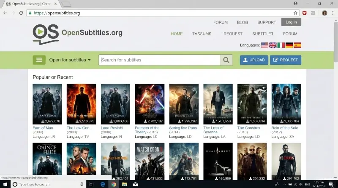Click the OpenSubtitles.org OS logo
This screenshot has width=338, height=188.
click(46, 34)
